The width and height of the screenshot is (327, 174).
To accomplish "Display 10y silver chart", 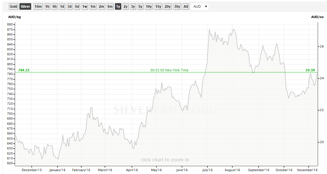I will click(x=149, y=7).
